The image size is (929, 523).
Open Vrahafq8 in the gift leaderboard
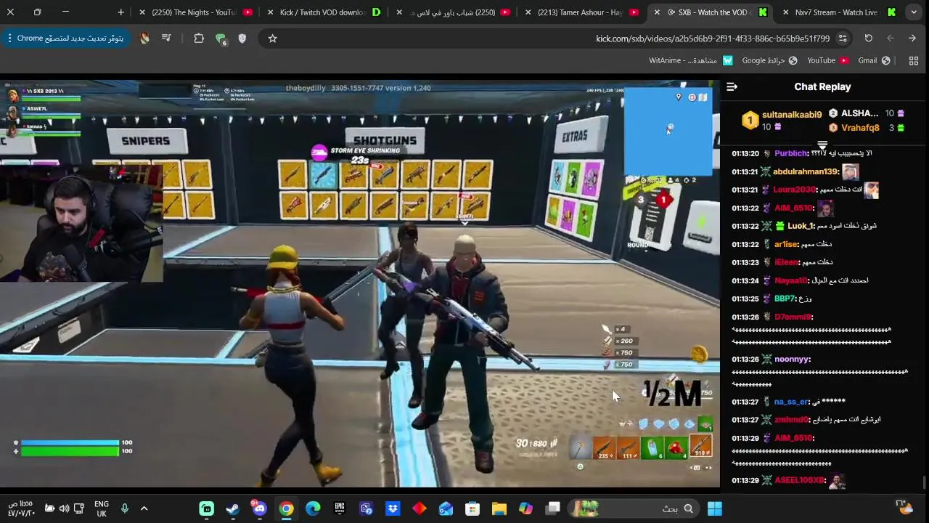click(860, 128)
